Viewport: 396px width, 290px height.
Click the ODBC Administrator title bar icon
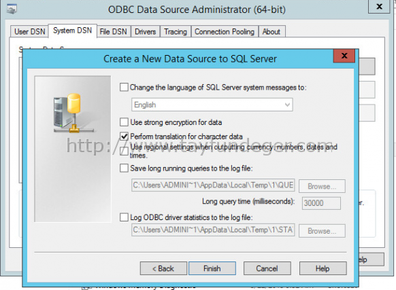click(12, 10)
